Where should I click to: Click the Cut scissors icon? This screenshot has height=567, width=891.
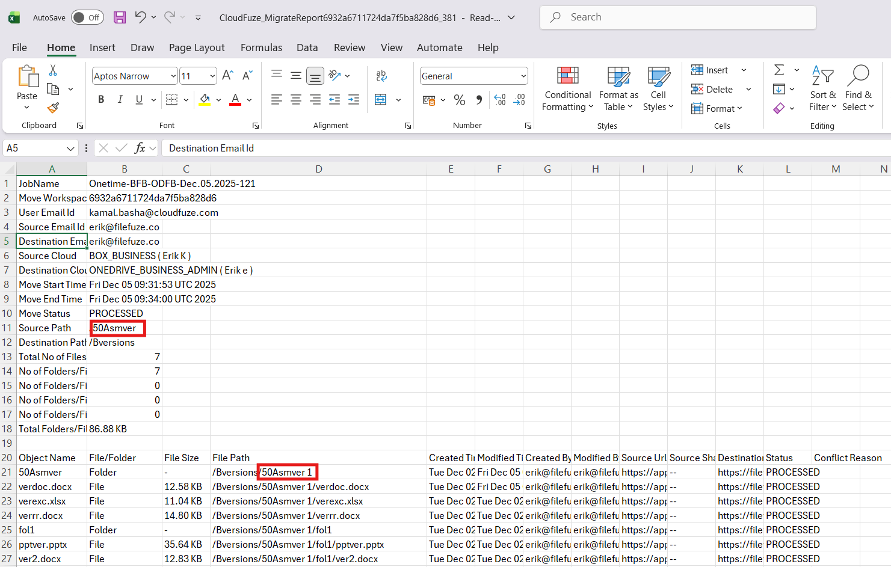[53, 70]
